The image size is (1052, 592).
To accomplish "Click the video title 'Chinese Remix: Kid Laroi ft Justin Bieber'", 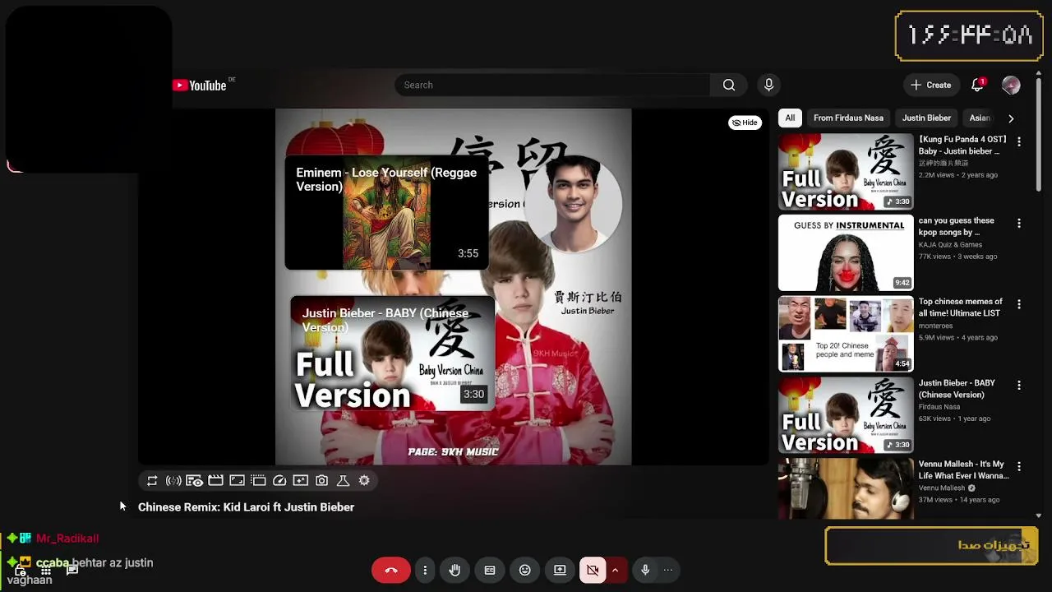I will [246, 507].
